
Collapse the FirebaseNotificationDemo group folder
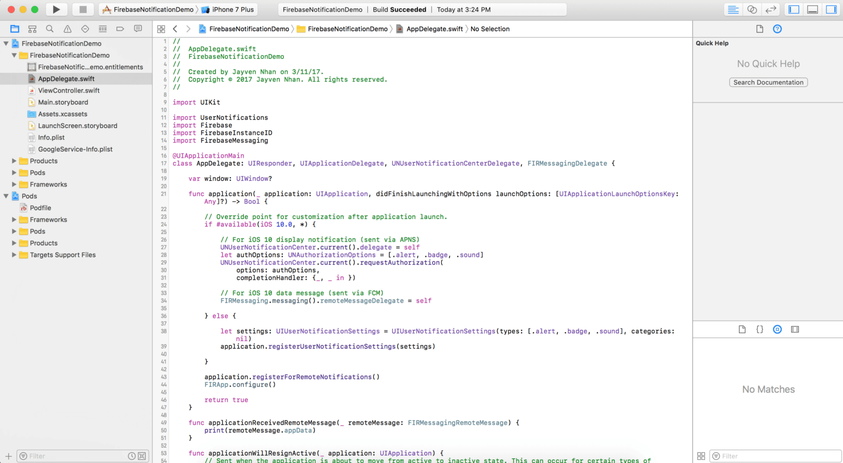[14, 55]
